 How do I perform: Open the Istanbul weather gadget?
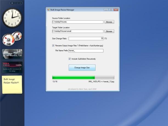pyautogui.click(x=12, y=54)
